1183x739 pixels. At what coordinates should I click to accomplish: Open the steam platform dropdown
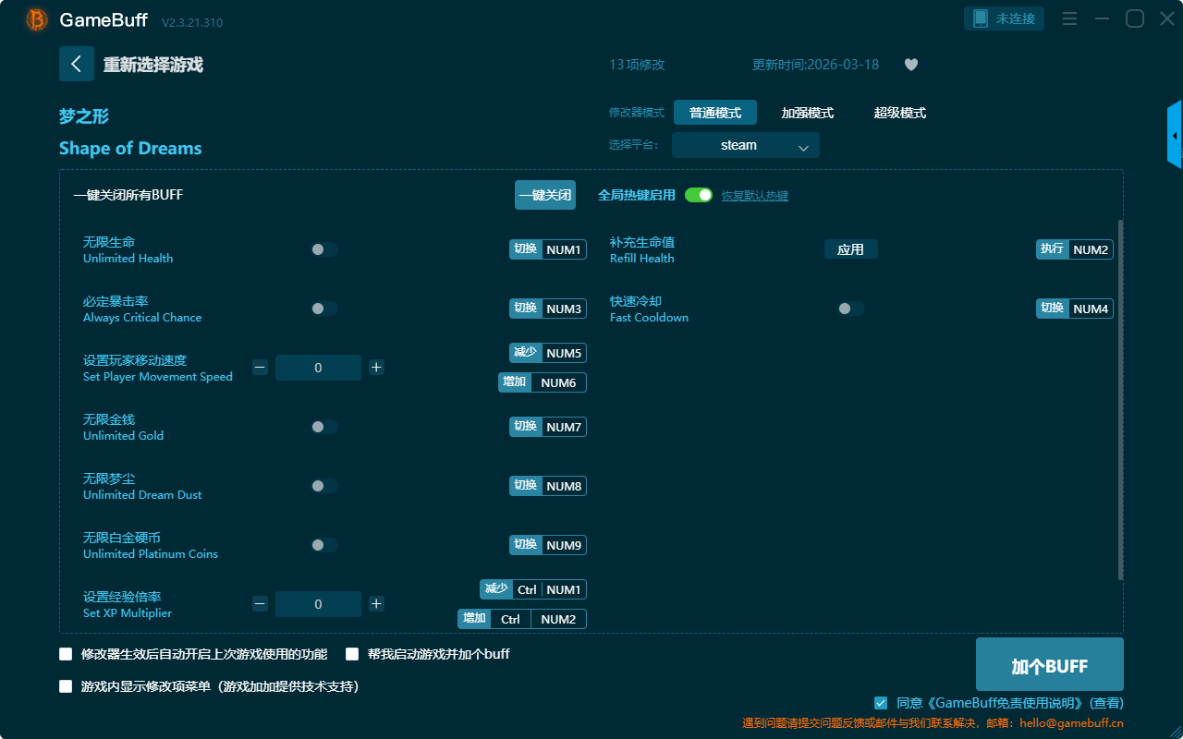745,146
